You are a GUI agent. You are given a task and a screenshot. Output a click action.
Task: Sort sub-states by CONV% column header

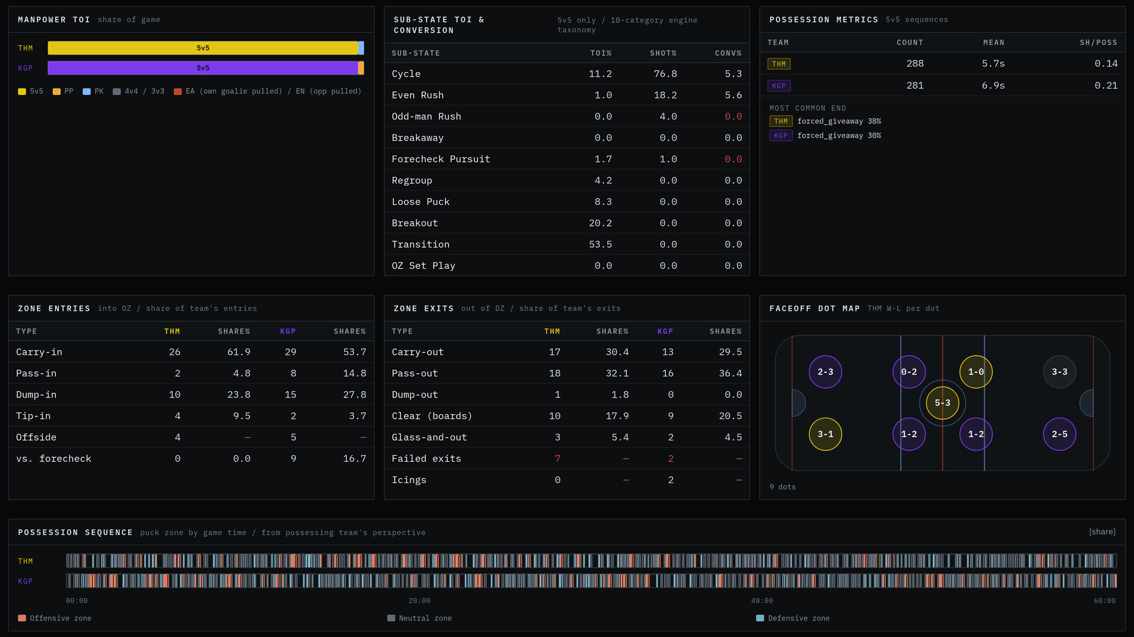click(728, 53)
